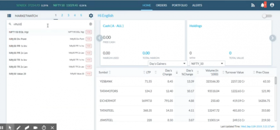The height and width of the screenshot is (130, 280).
Task: Click the 0.00 total margin value
Action: [x=146, y=53]
